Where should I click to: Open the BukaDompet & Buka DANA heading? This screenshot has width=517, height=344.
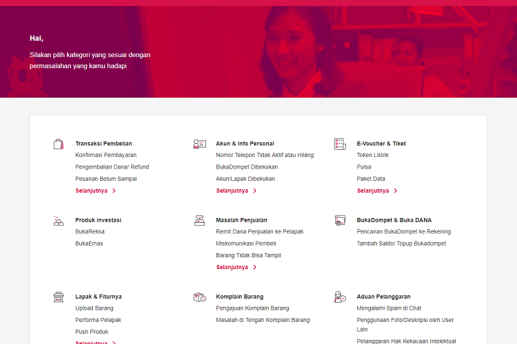(394, 220)
